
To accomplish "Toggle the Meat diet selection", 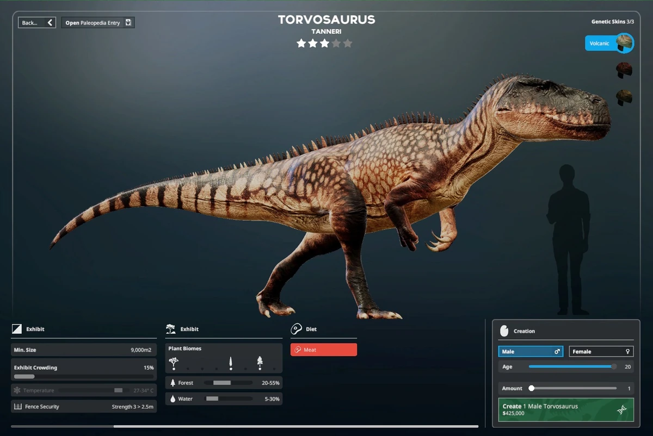I will (x=323, y=350).
